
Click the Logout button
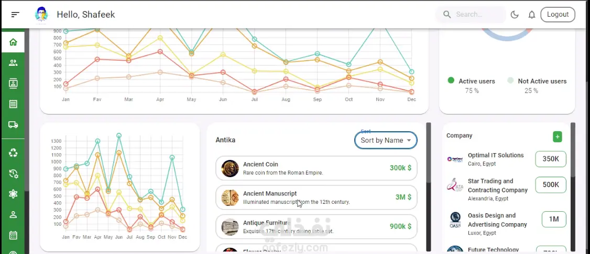click(x=558, y=14)
